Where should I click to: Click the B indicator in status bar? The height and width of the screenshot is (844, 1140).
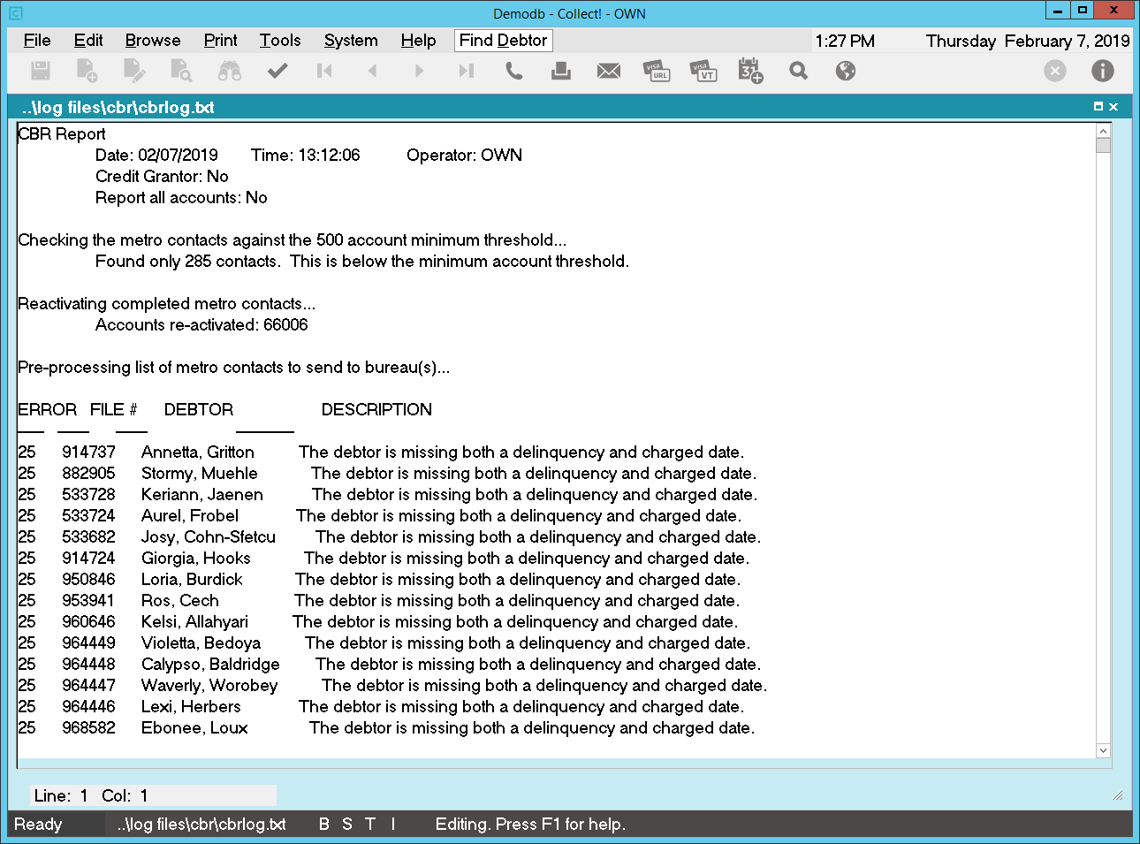tap(324, 825)
